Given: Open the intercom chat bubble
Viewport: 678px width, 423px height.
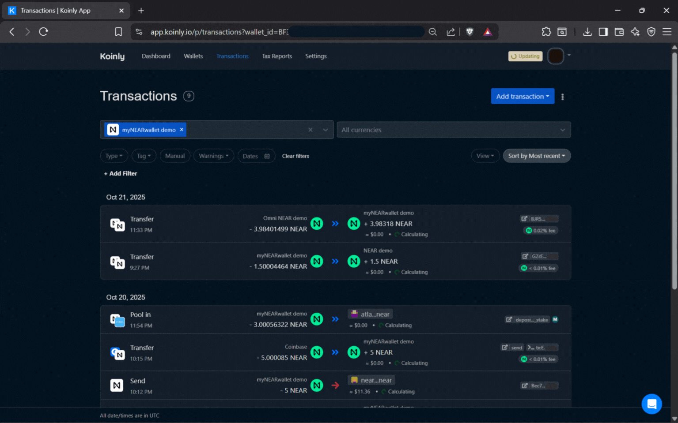Looking at the screenshot, I should 651,404.
